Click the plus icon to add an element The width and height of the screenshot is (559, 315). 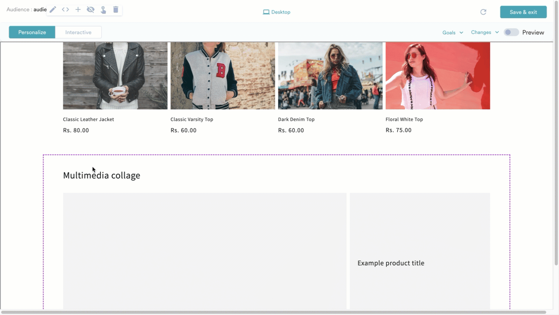pyautogui.click(x=78, y=9)
